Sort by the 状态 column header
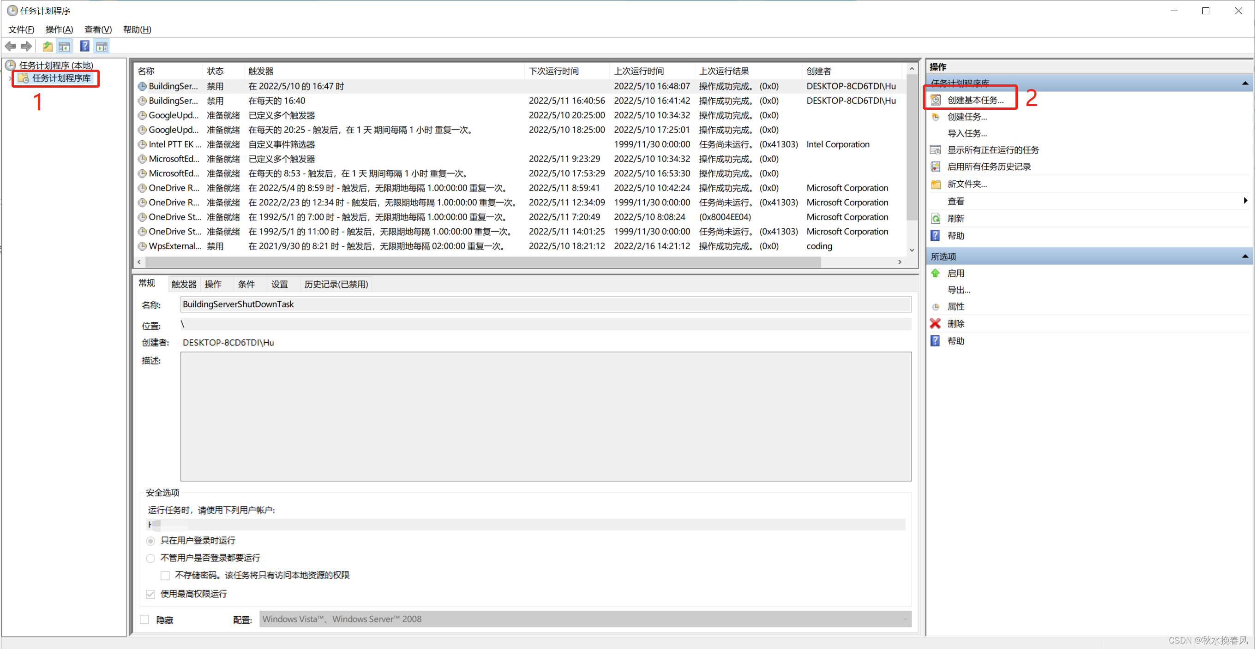1255x649 pixels. point(223,71)
